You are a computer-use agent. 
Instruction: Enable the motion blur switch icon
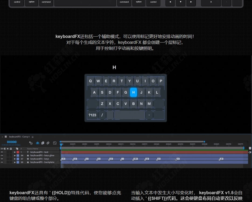48,143
